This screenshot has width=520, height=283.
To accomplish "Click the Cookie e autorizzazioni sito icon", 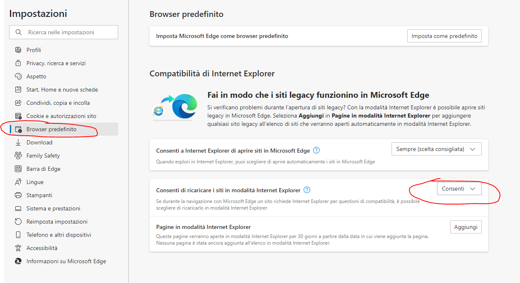I will (18, 116).
